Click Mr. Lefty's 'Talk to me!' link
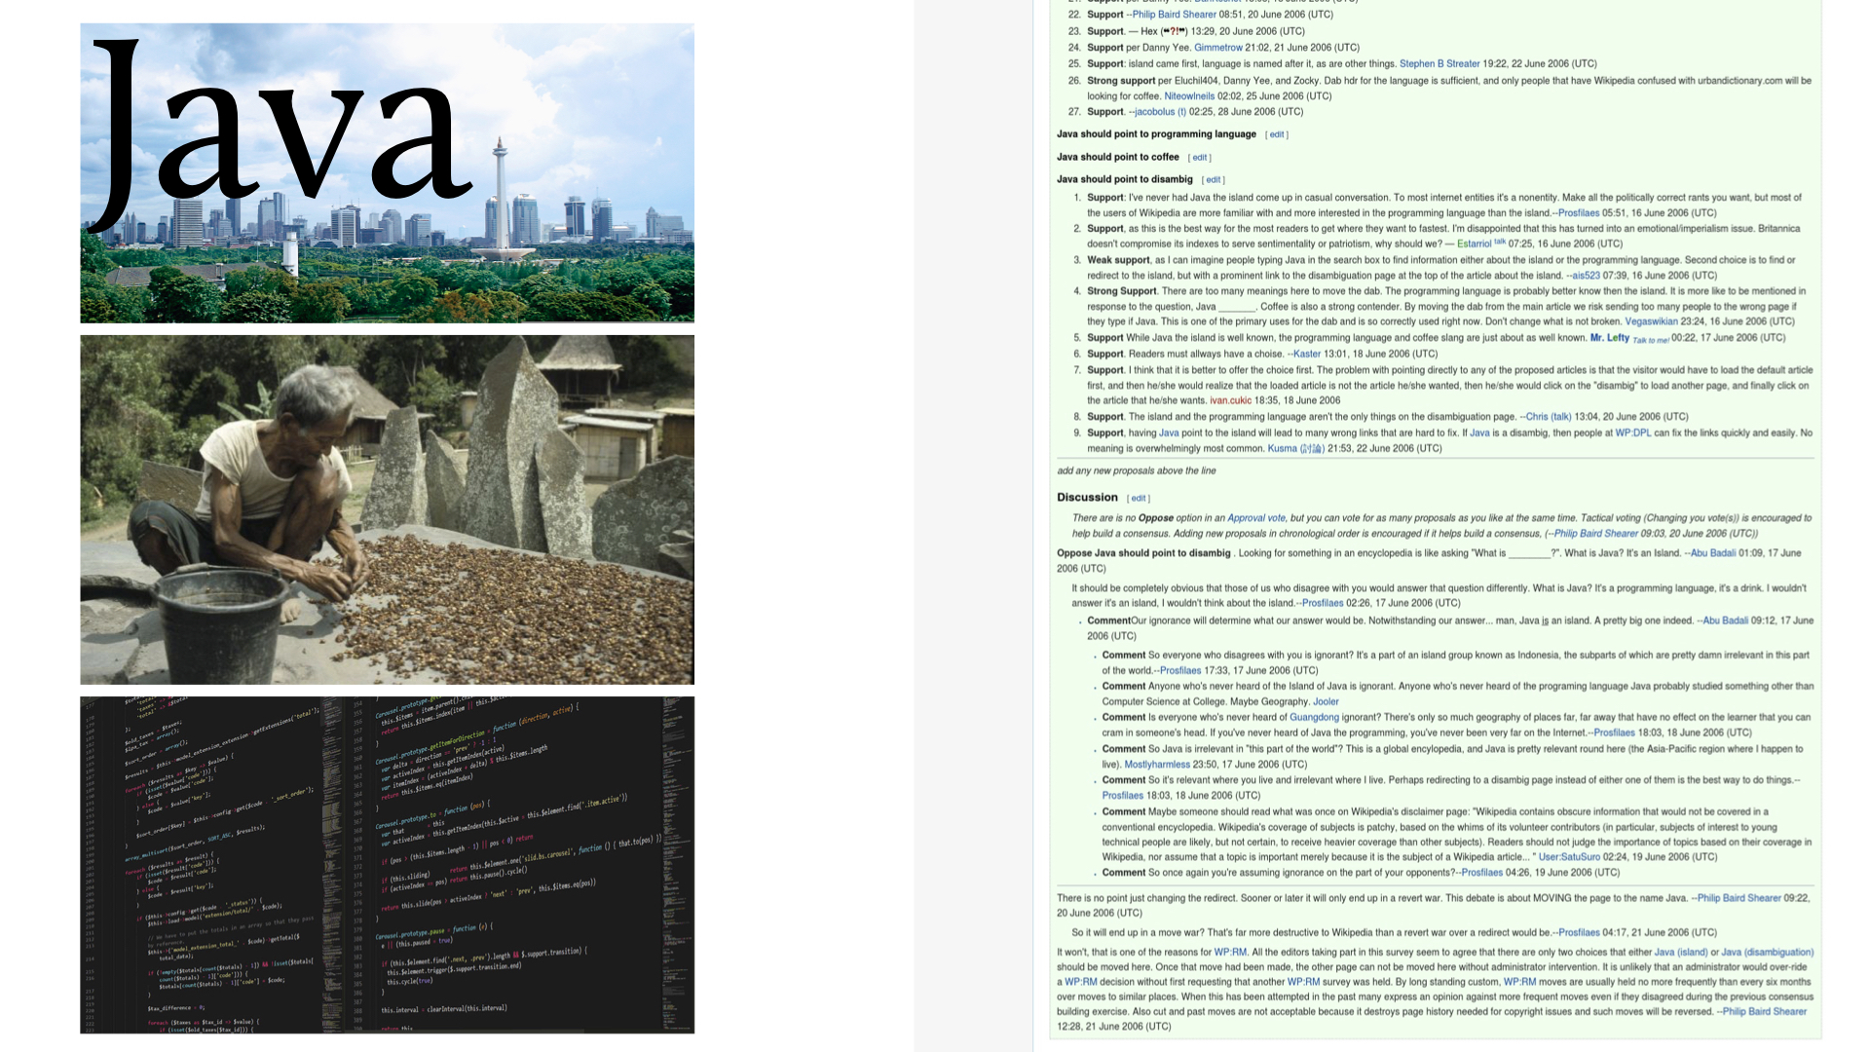Image resolution: width=1870 pixels, height=1052 pixels. 1650,340
